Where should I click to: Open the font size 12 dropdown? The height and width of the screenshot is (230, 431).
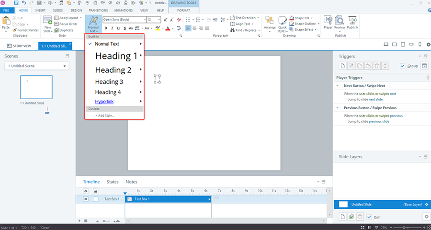(159, 20)
